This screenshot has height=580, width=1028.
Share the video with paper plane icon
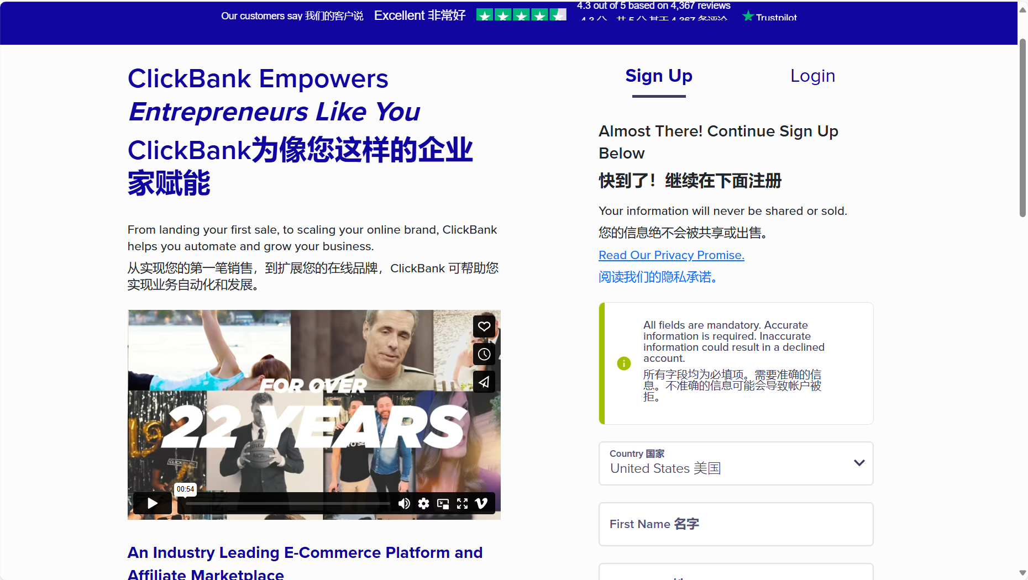[484, 382]
